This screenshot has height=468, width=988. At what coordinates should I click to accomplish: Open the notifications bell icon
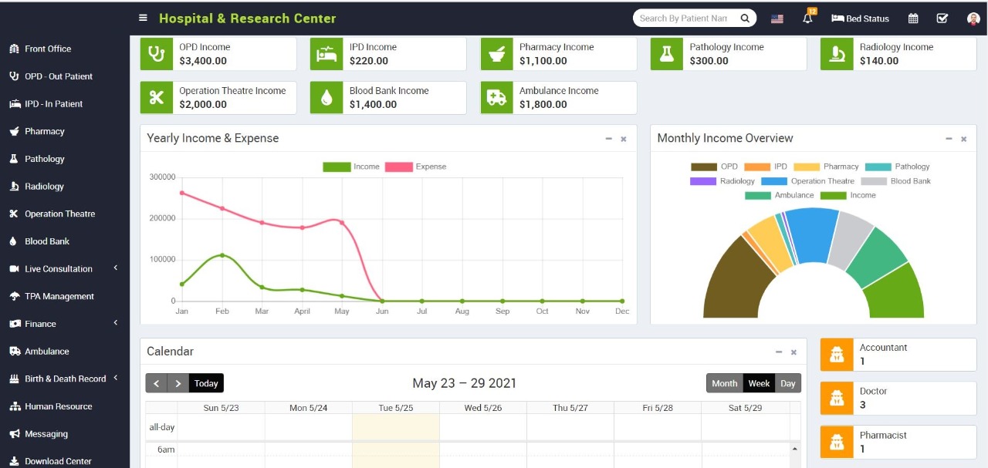pos(807,19)
